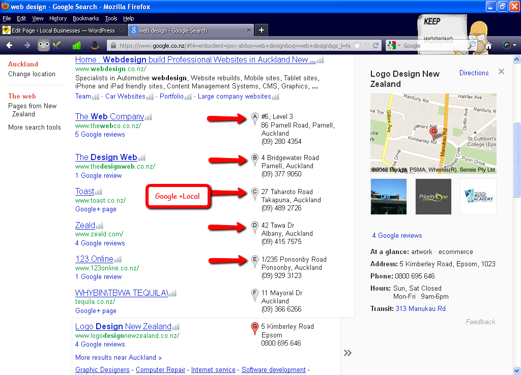
Task: Click the 5 Google reviews link
Action: [x=100, y=135]
